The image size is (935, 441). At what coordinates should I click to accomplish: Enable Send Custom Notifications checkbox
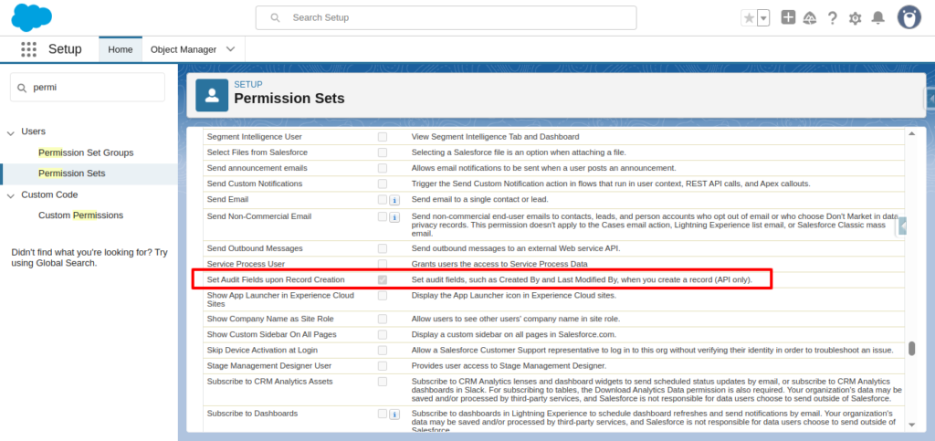pyautogui.click(x=383, y=184)
